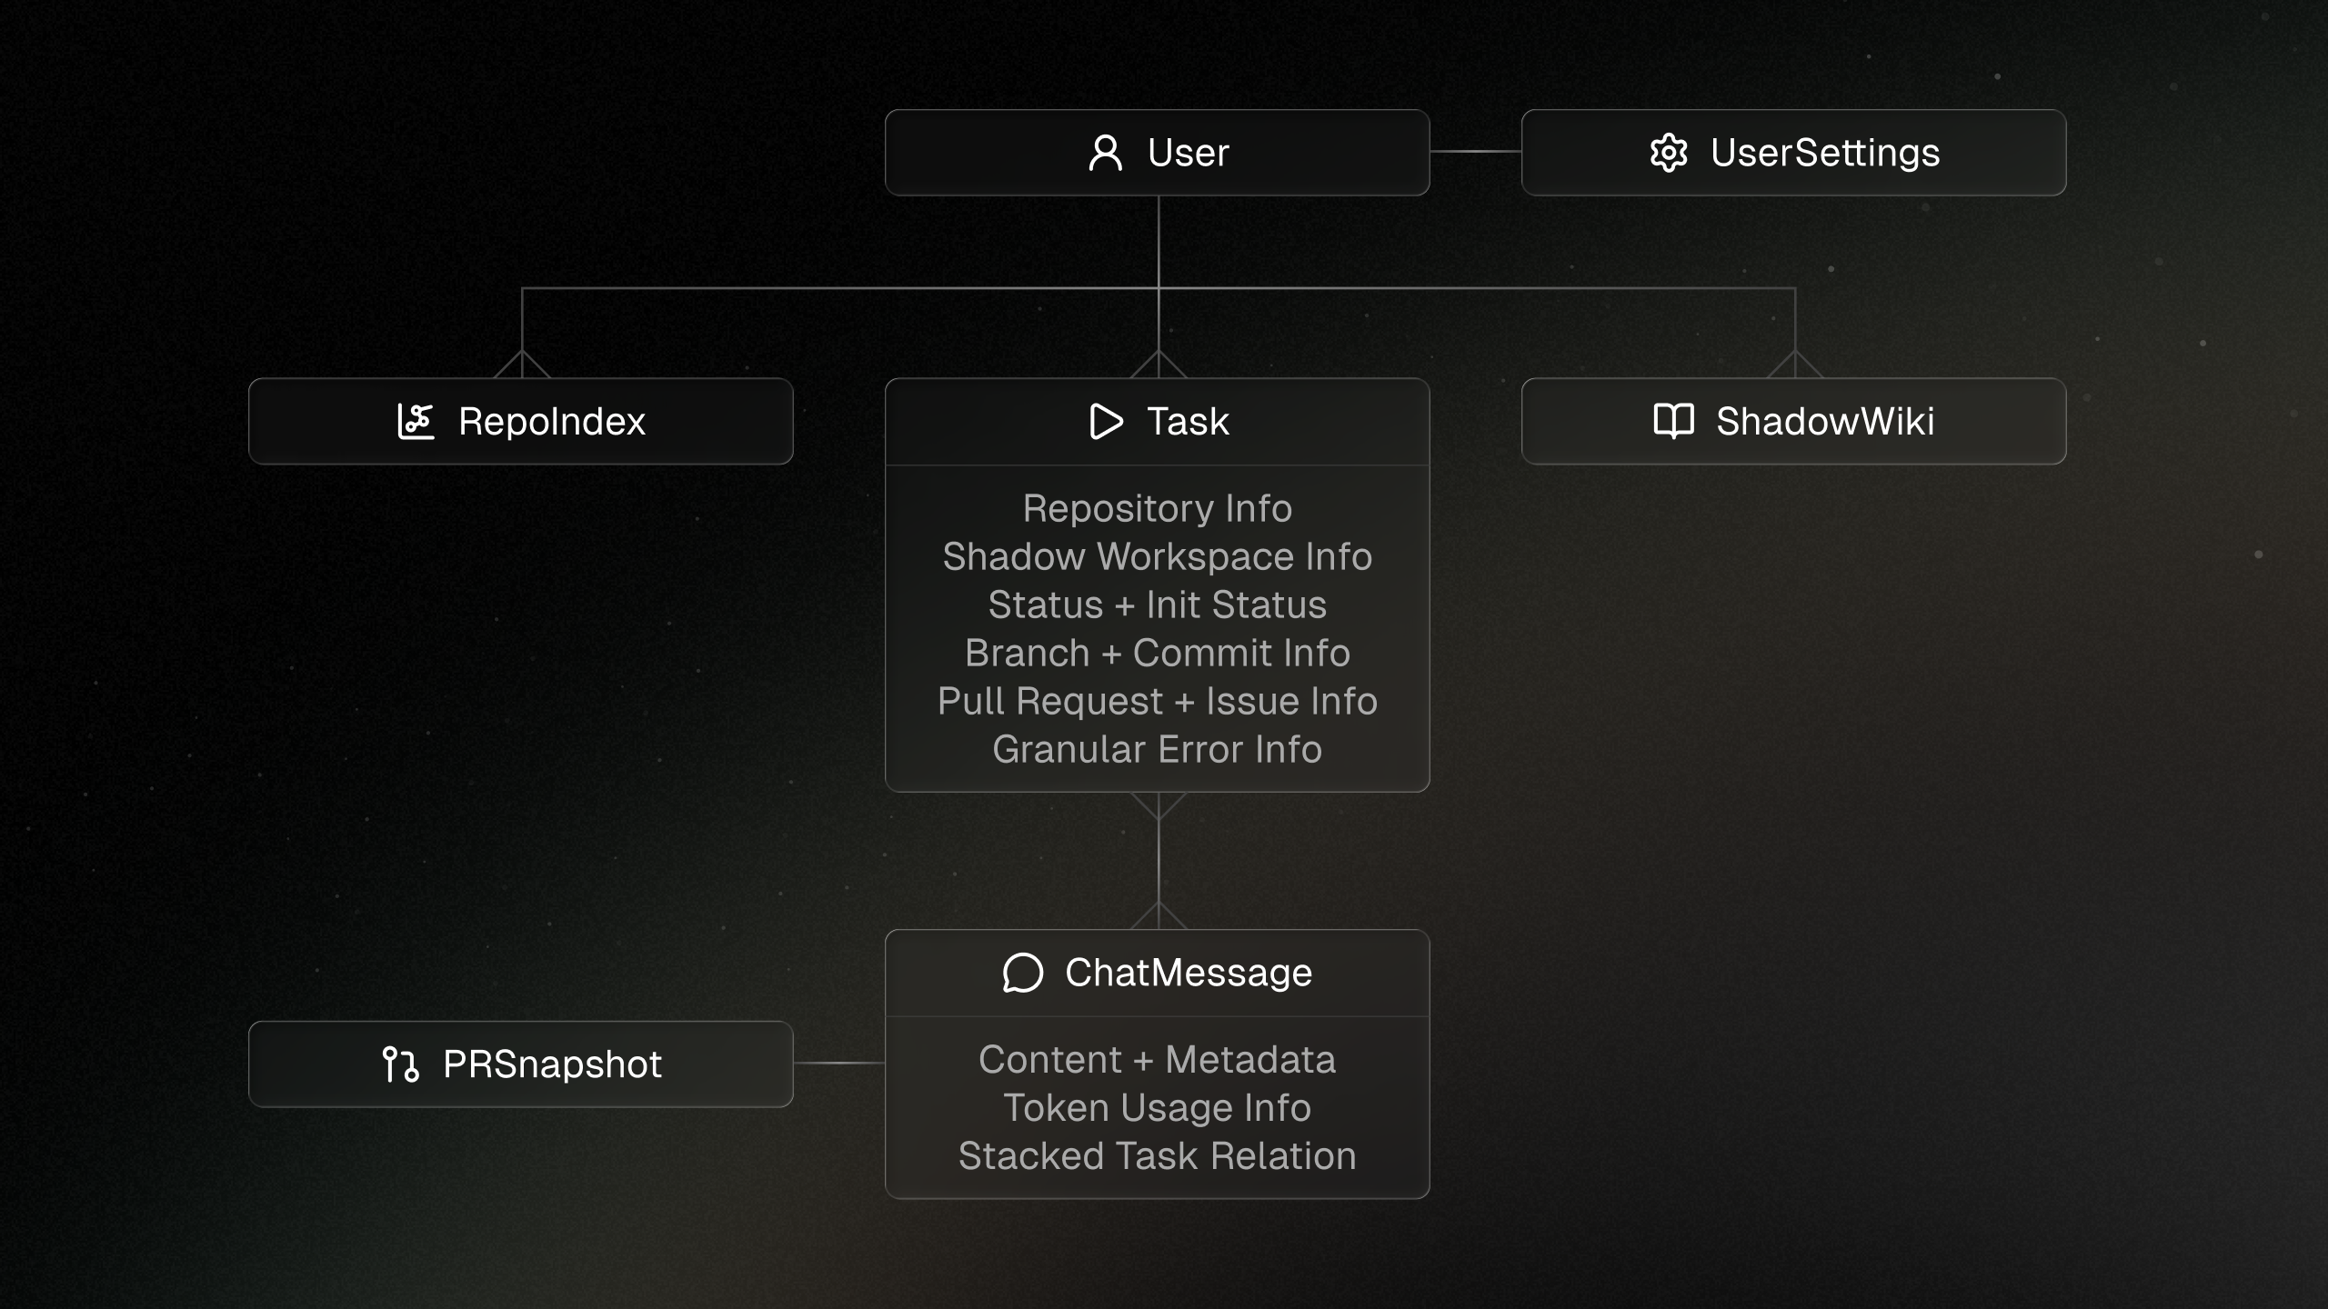This screenshot has width=2328, height=1309.
Task: Click the play triangle icon beside Task
Action: [1106, 421]
